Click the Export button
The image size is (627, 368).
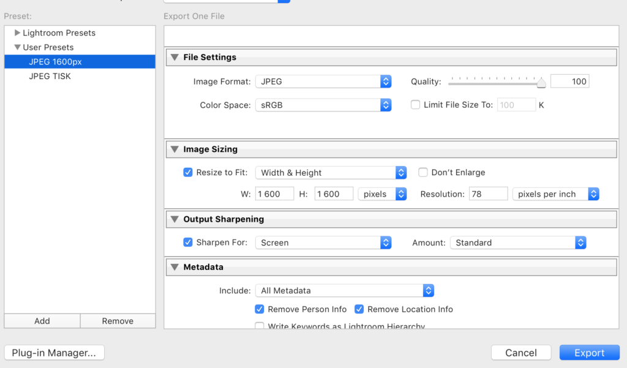[x=590, y=353]
